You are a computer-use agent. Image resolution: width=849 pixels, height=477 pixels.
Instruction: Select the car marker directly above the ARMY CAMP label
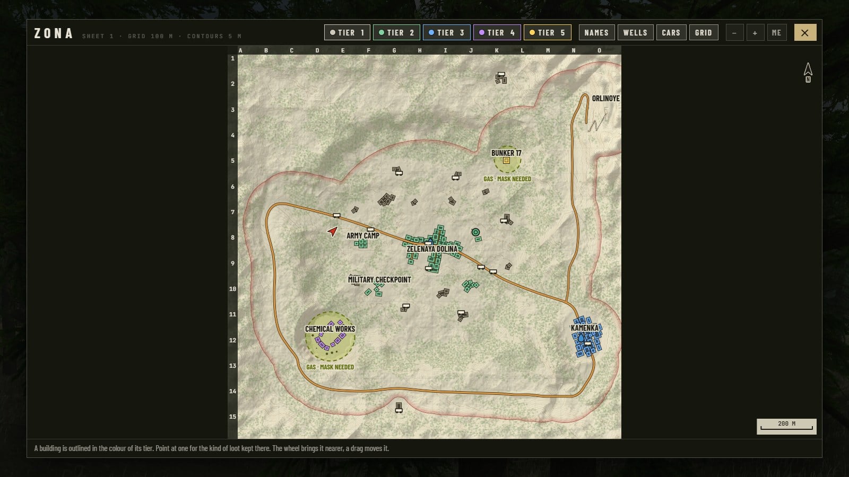click(370, 229)
